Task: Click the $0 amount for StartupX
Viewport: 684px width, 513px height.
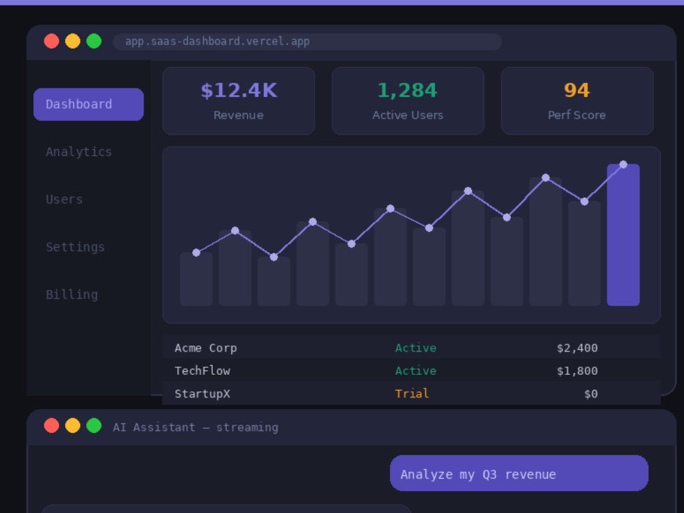Action: 591,394
